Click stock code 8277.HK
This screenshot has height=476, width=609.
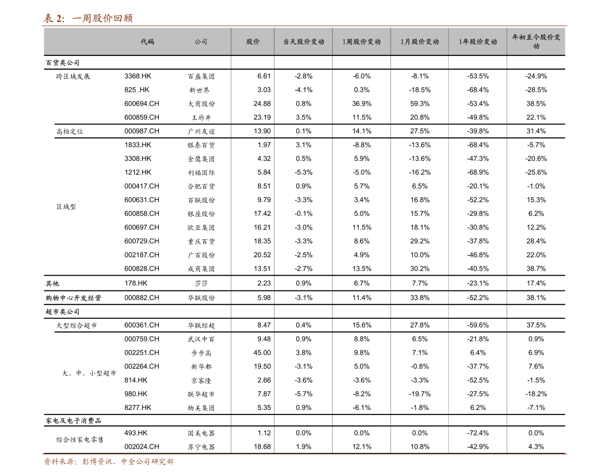point(138,407)
